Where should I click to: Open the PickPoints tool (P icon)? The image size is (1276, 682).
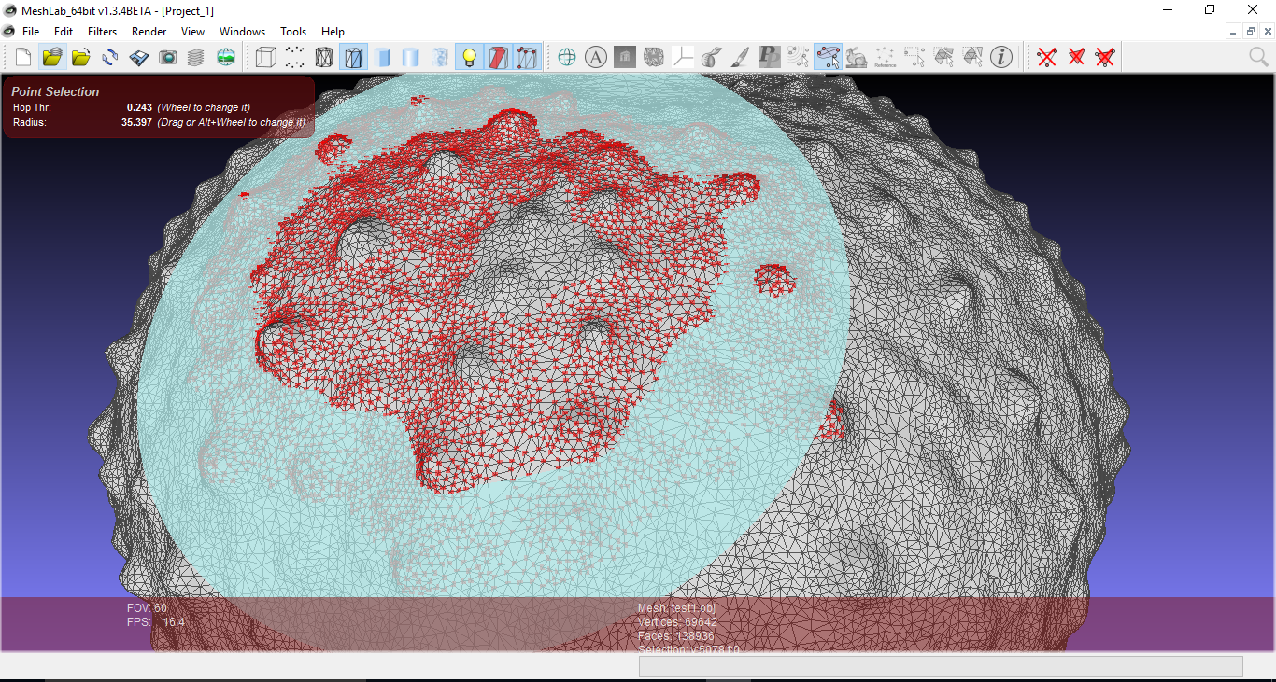pyautogui.click(x=770, y=57)
